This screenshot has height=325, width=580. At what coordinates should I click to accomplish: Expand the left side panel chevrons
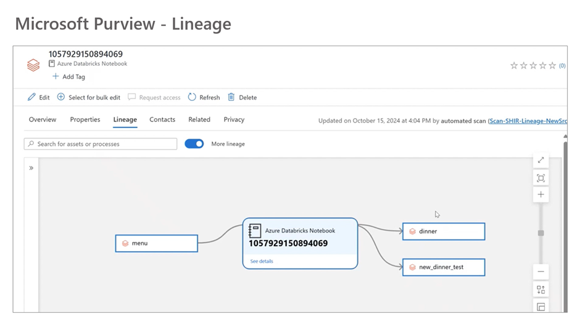pos(31,168)
